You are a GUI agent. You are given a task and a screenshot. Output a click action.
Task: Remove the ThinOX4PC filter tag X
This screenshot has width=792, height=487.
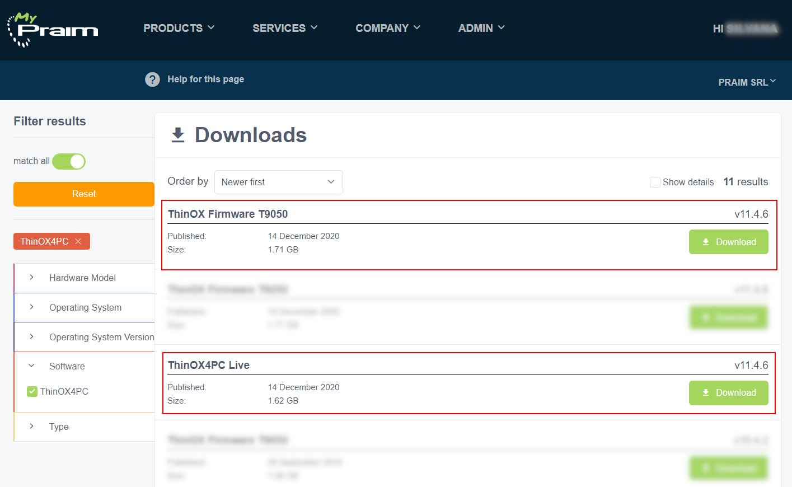point(78,241)
